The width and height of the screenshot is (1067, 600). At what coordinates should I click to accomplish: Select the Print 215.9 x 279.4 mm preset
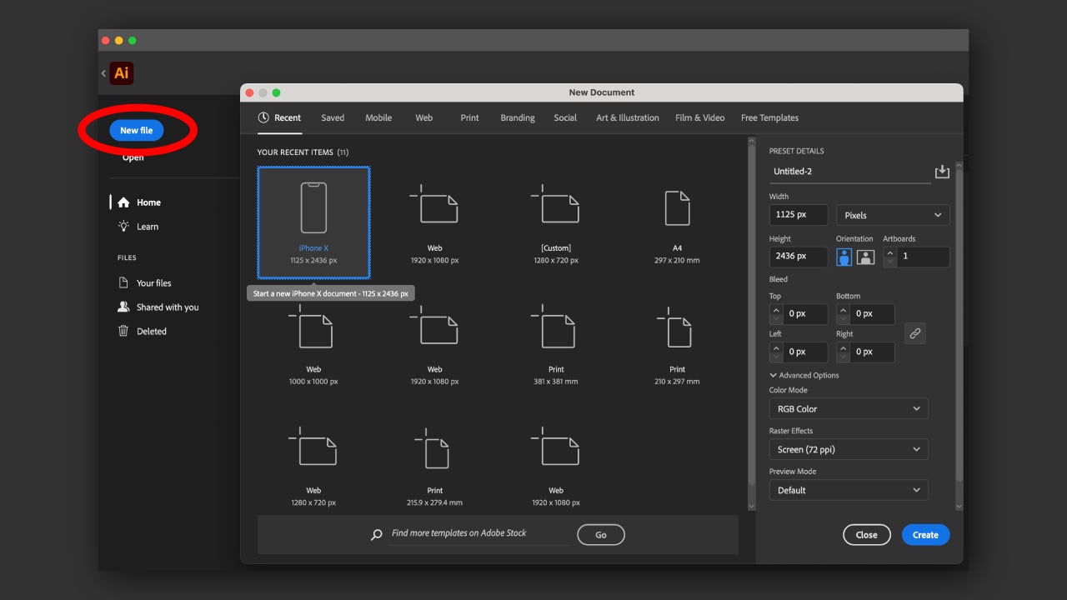434,465
